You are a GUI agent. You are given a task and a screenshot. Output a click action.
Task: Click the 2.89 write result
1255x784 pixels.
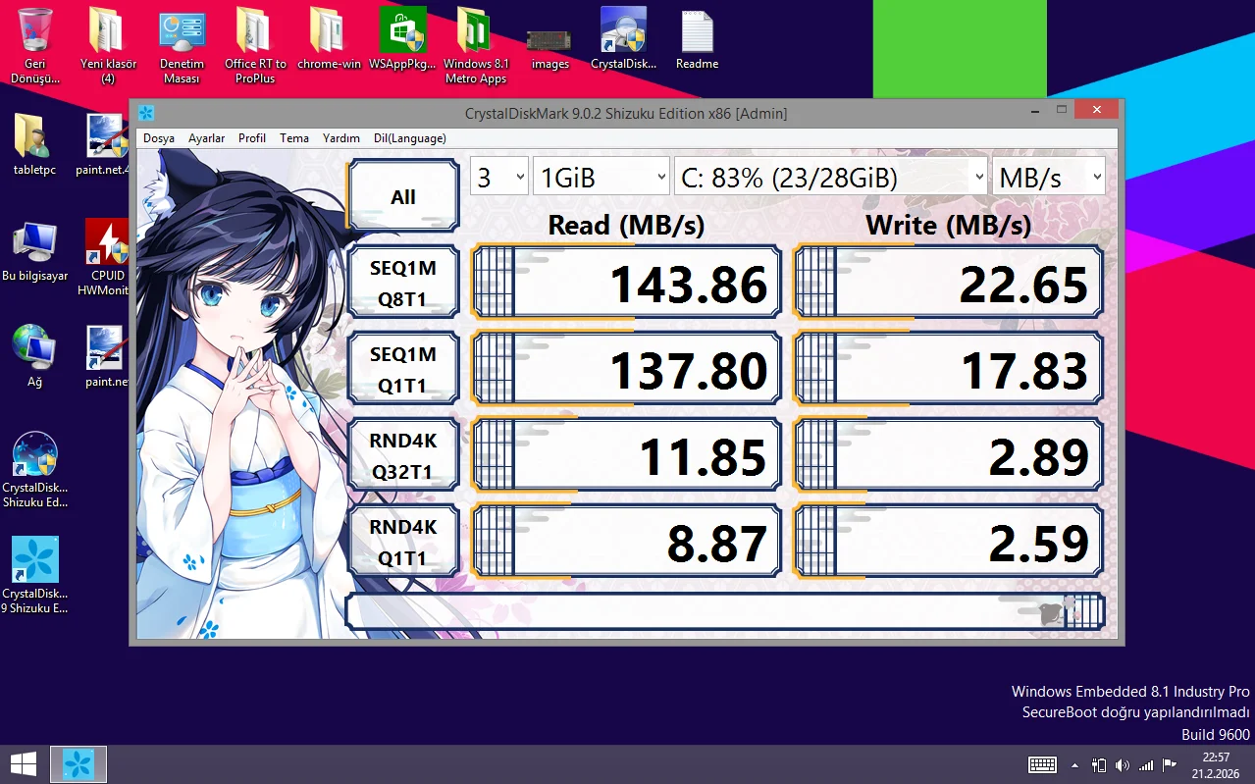click(948, 455)
